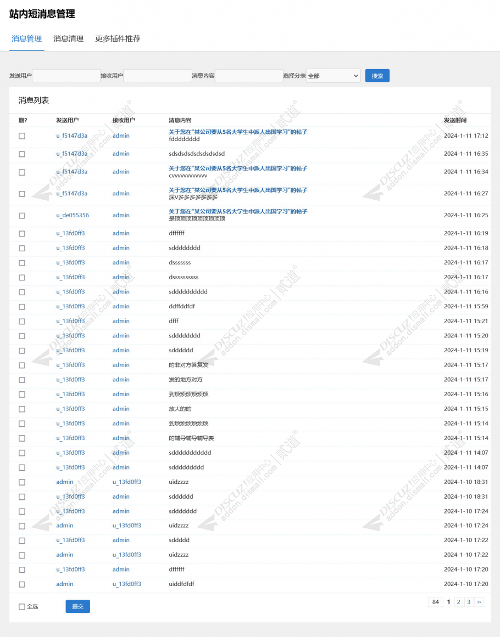
Task: Tick the checkbox for the sdsdsdsdsdsdsdsdsd row
Action: (22, 154)
